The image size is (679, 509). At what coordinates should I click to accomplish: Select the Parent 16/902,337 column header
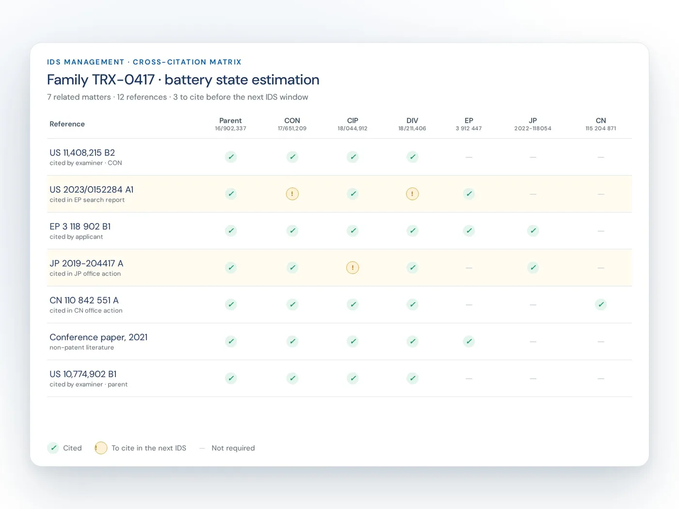coord(231,124)
